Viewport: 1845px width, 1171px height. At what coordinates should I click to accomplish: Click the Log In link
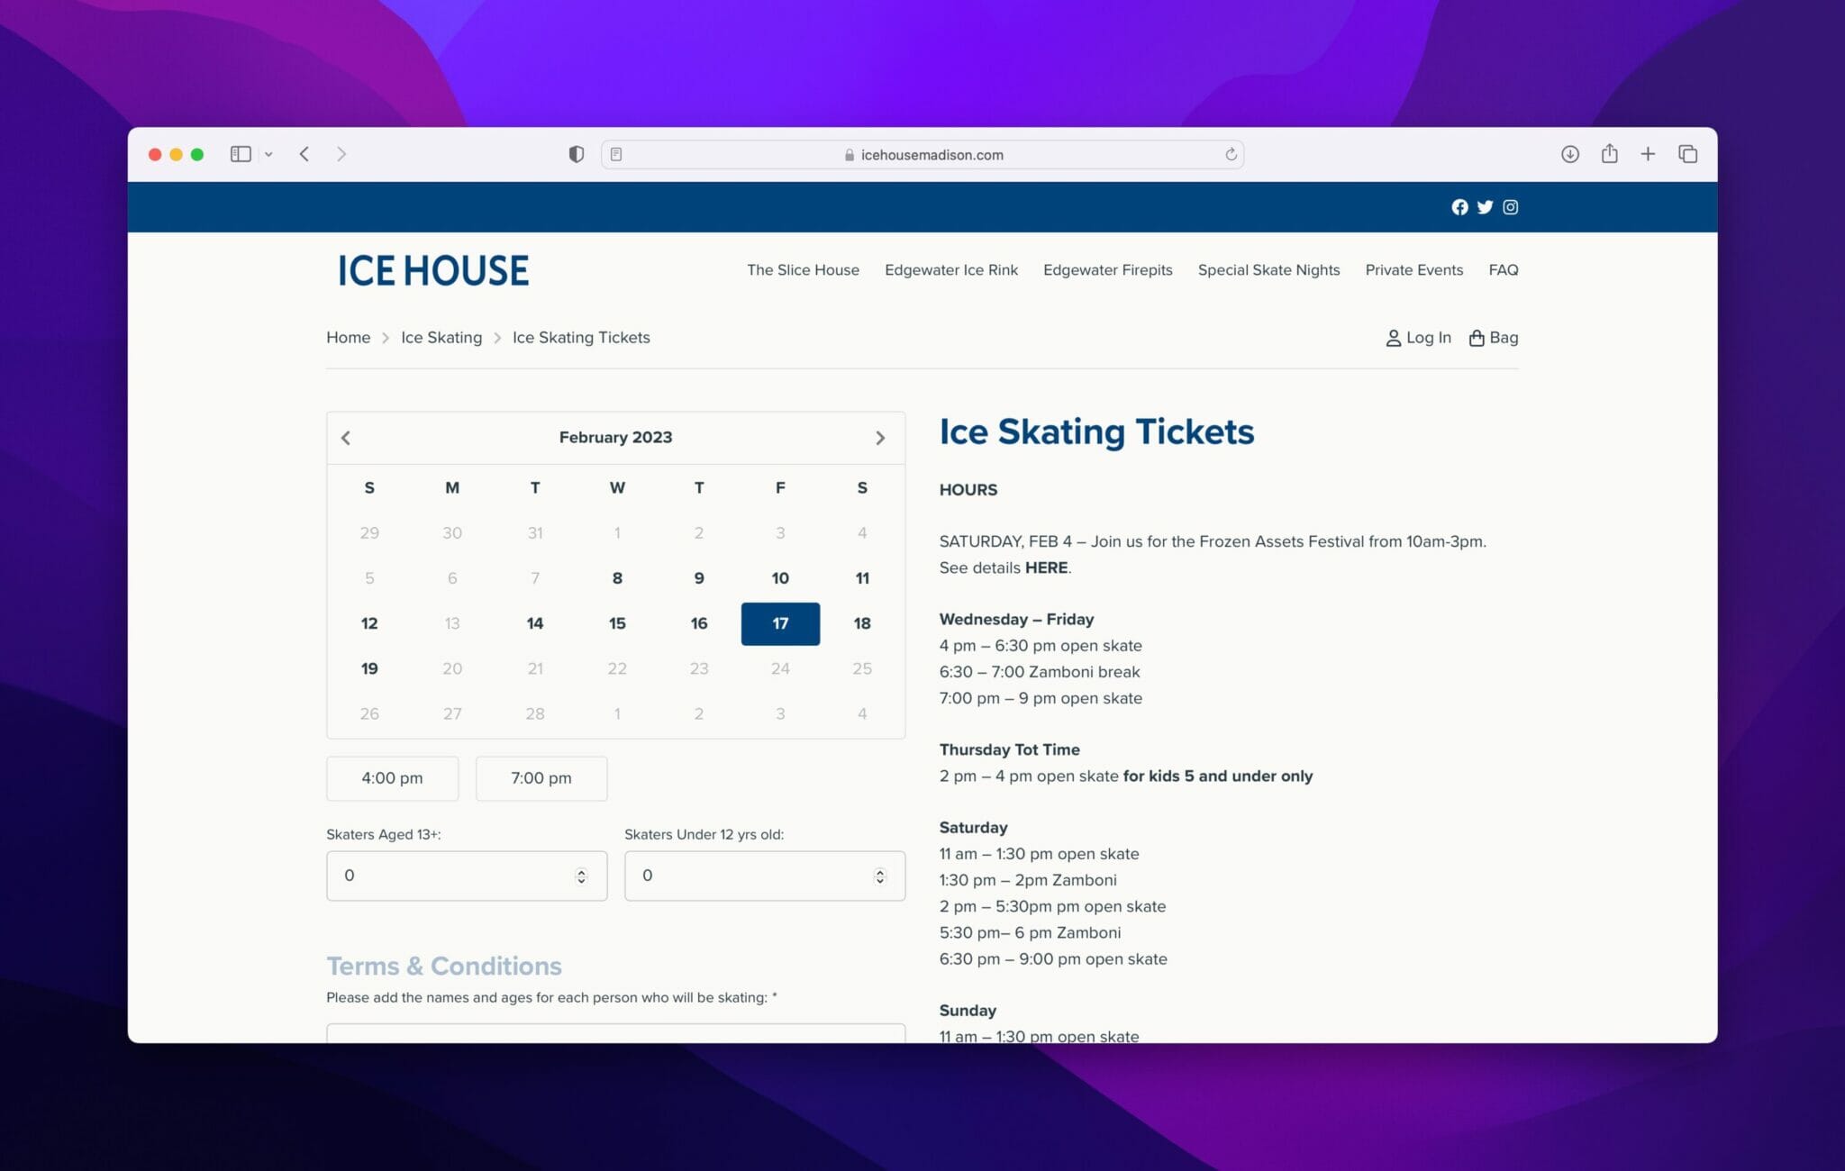pyautogui.click(x=1418, y=338)
